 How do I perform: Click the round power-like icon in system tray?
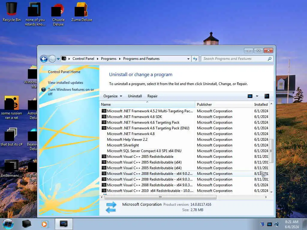[277, 224]
